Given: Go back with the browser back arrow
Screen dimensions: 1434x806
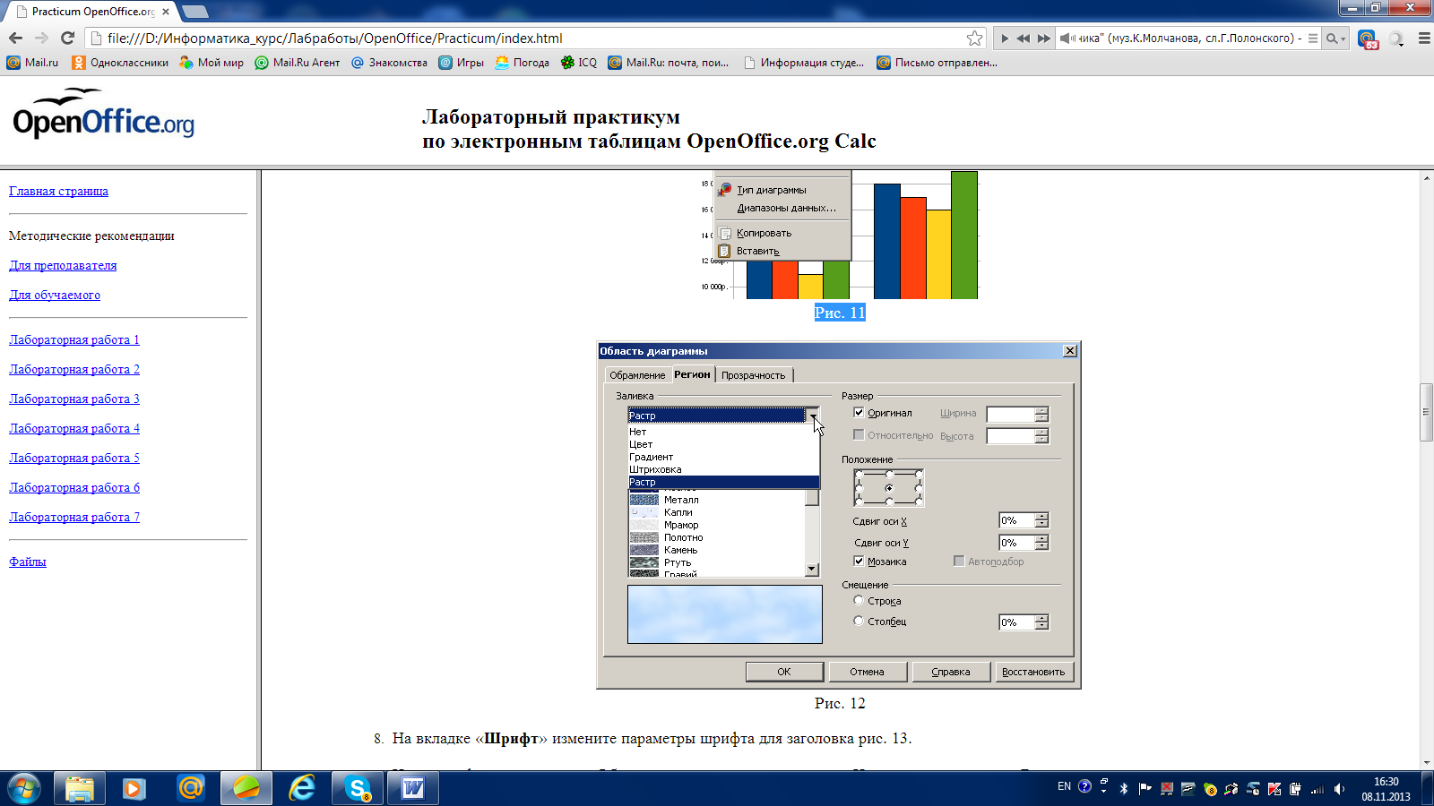Looking at the screenshot, I should pyautogui.click(x=15, y=38).
